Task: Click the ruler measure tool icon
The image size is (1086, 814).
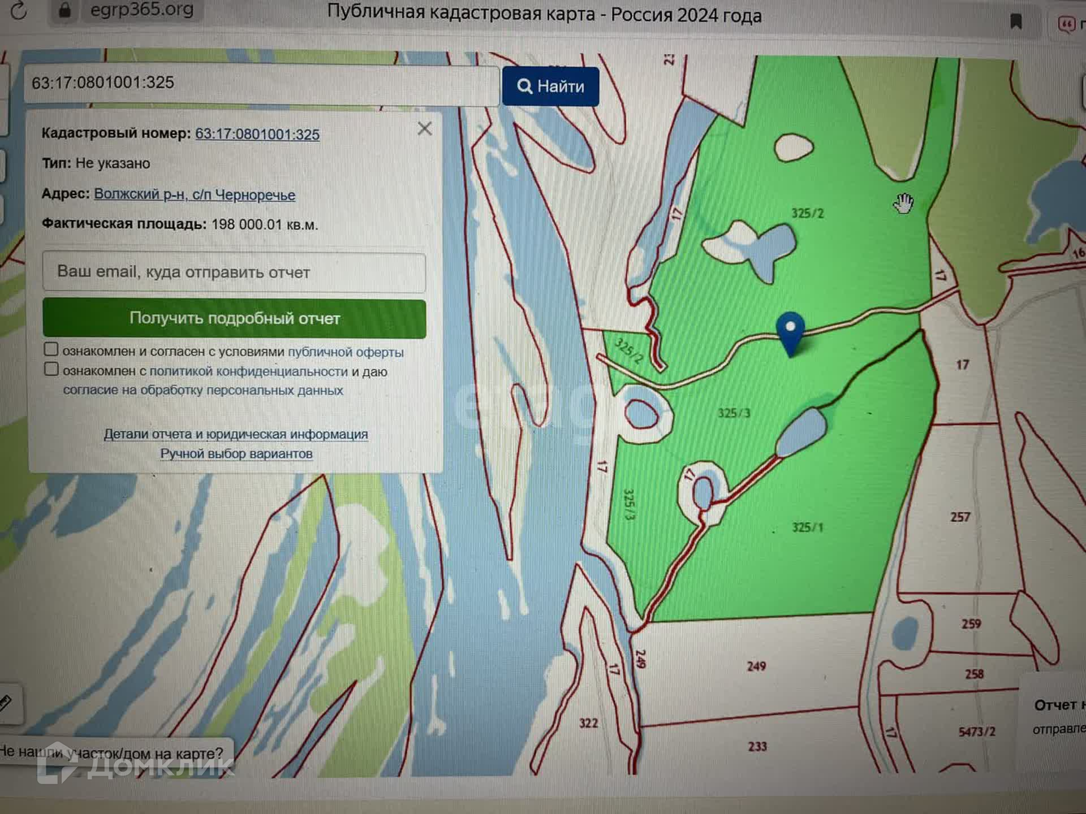Action: (6, 703)
